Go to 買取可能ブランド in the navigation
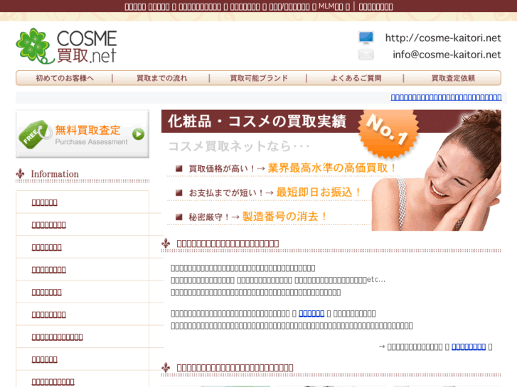Image resolution: width=517 pixels, height=387 pixels. pyautogui.click(x=259, y=78)
